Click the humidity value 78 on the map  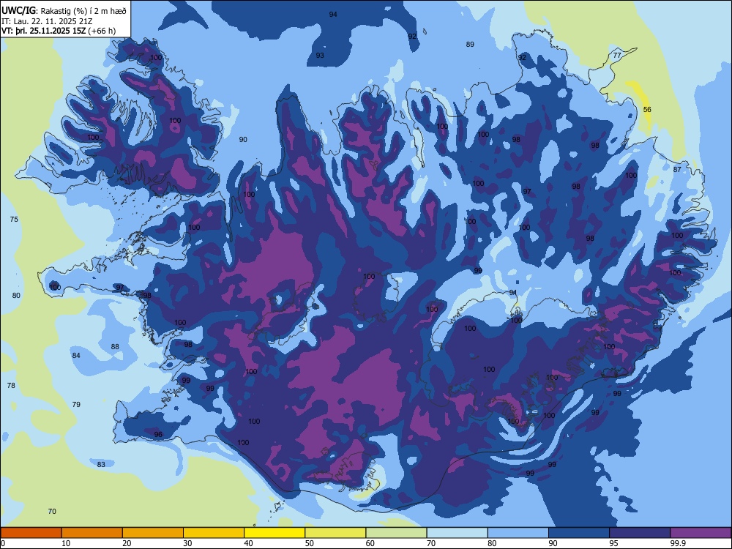tap(11, 386)
